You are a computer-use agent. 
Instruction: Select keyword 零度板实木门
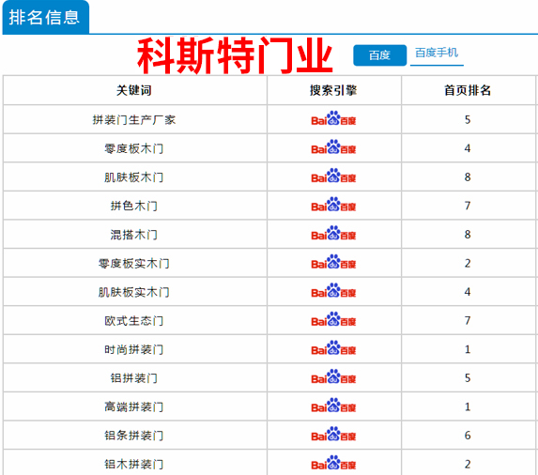point(134,264)
